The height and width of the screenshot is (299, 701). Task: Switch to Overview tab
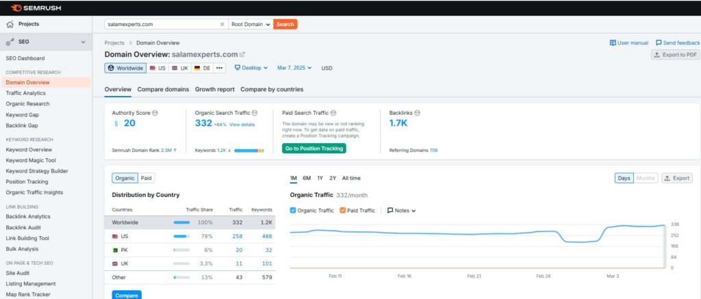(x=118, y=90)
